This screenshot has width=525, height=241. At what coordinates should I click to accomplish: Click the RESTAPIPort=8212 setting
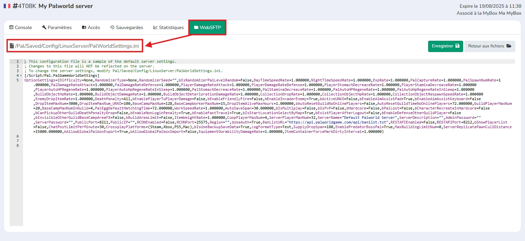tap(454, 122)
